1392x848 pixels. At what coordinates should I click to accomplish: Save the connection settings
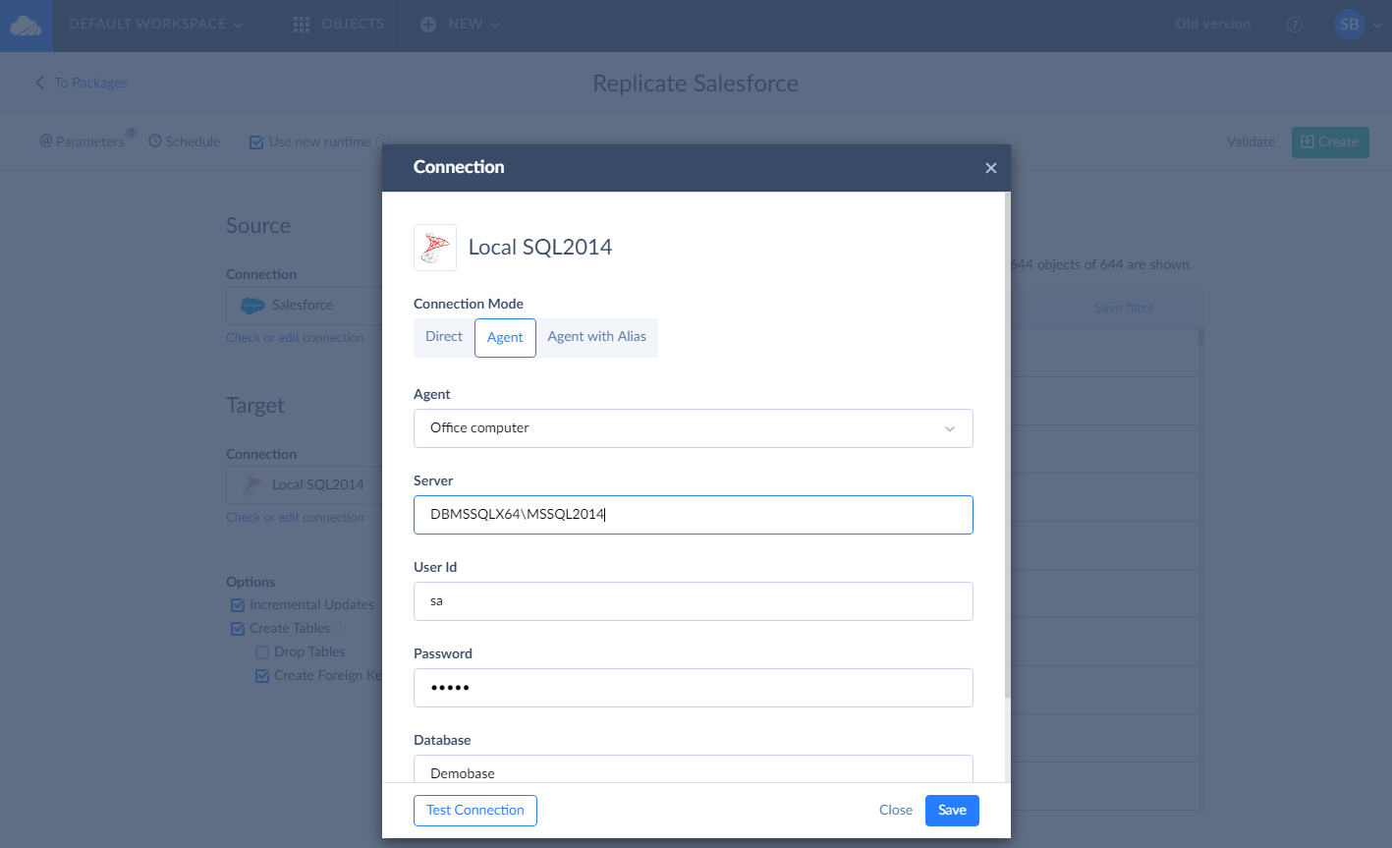click(952, 811)
